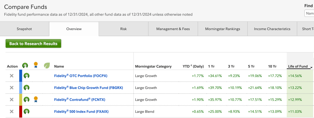
Task: Click the dark blue color bar for FOCPX
Action: 21,76
